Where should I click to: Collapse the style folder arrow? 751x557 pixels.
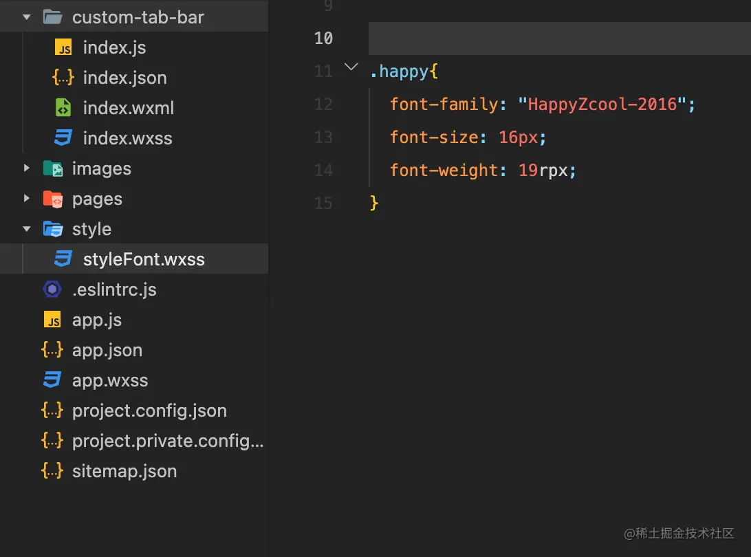tap(27, 229)
